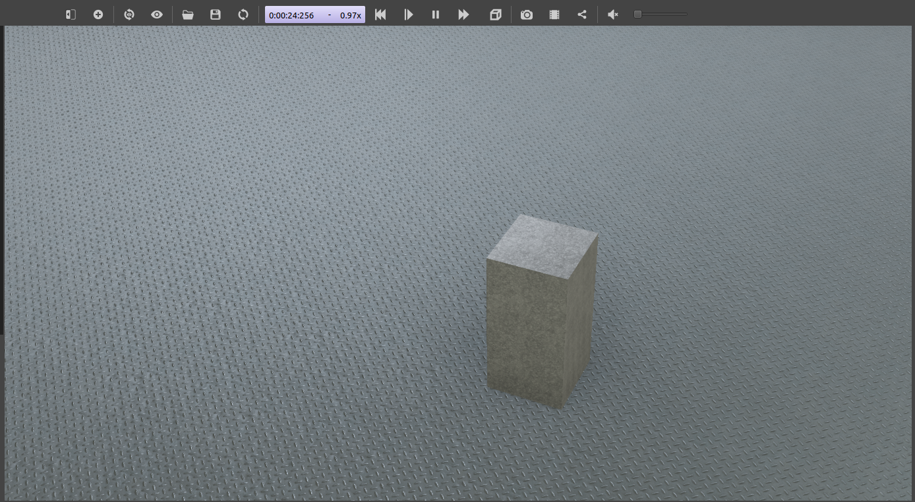Pause the running simulation
Viewport: 915px width, 502px height.
tap(436, 14)
